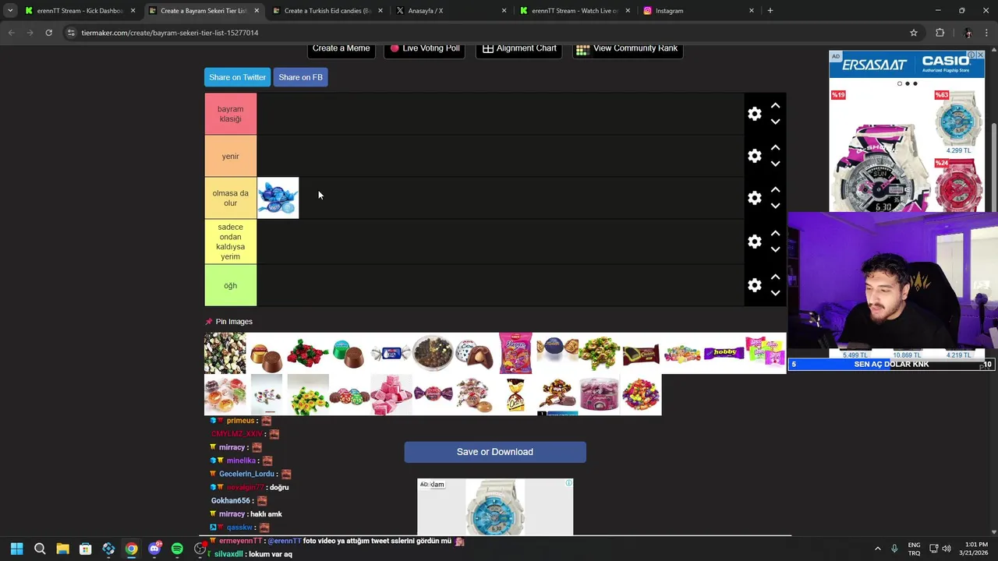Screen dimensions: 998x561
Task: Move öğh row down
Action: click(775, 293)
